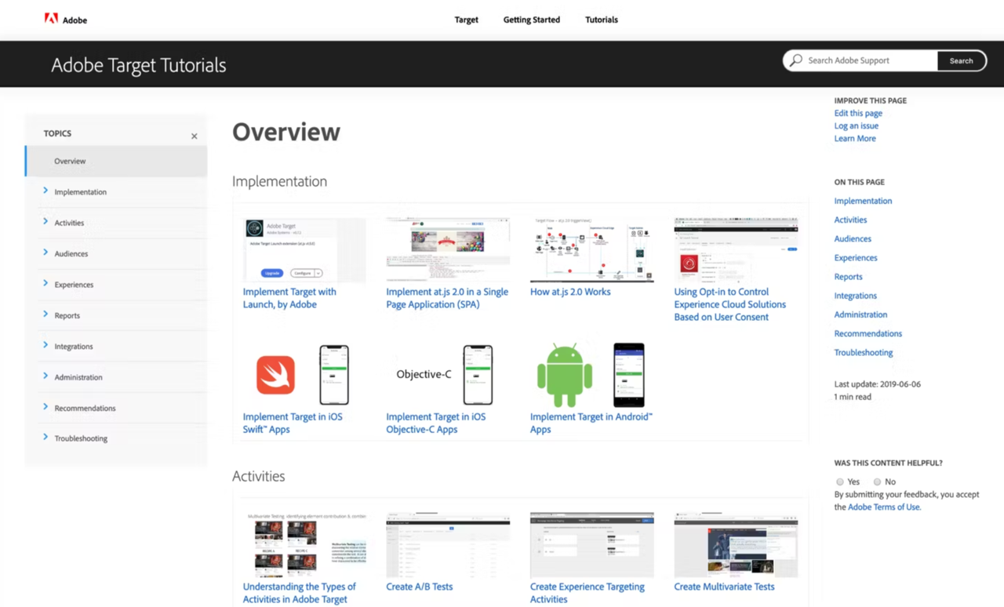Image resolution: width=1004 pixels, height=607 pixels.
Task: Jump to Administration in On This Page
Action: [860, 314]
